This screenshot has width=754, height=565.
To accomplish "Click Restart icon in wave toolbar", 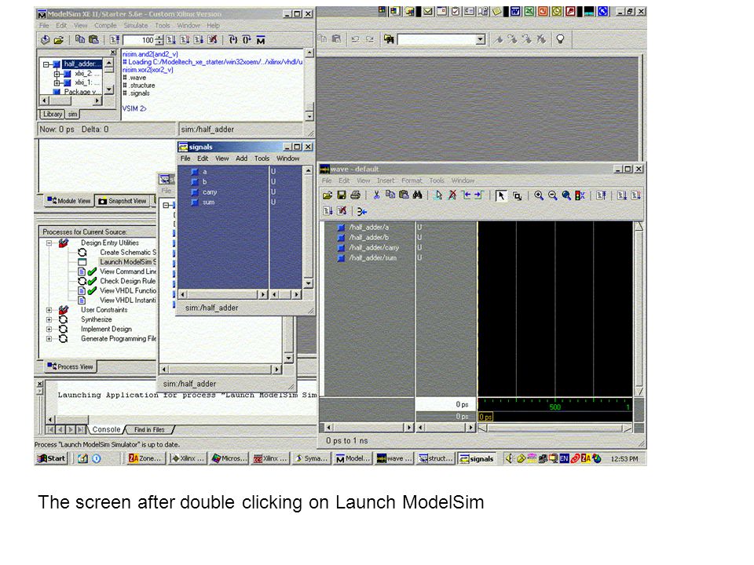I will click(x=601, y=195).
